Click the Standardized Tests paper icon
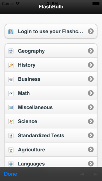This screenshot has width=102, height=181. (11, 136)
